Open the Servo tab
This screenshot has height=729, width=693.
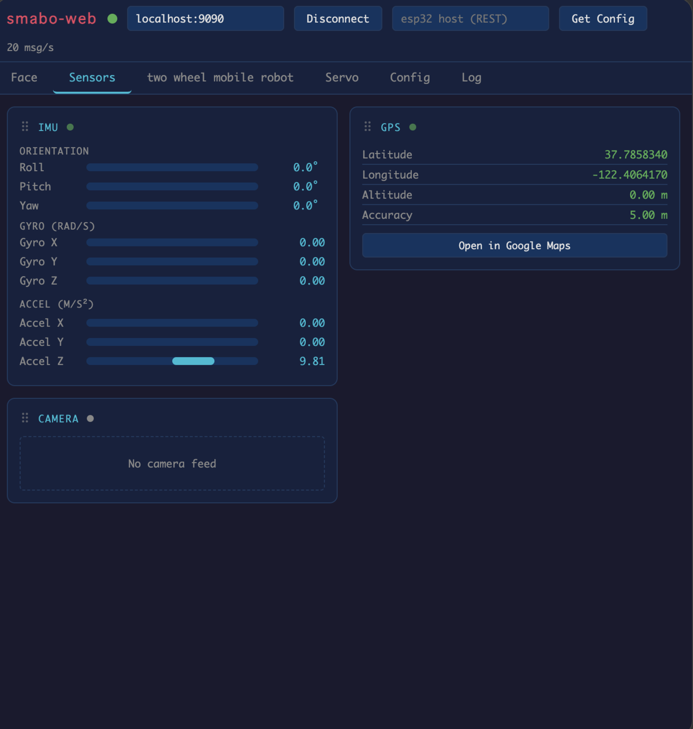(x=342, y=78)
